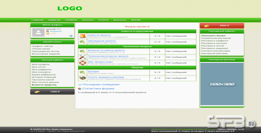261x133 pixels.
Task: Open the ФОРУМ item in top navigation
Action: tap(136, 20)
